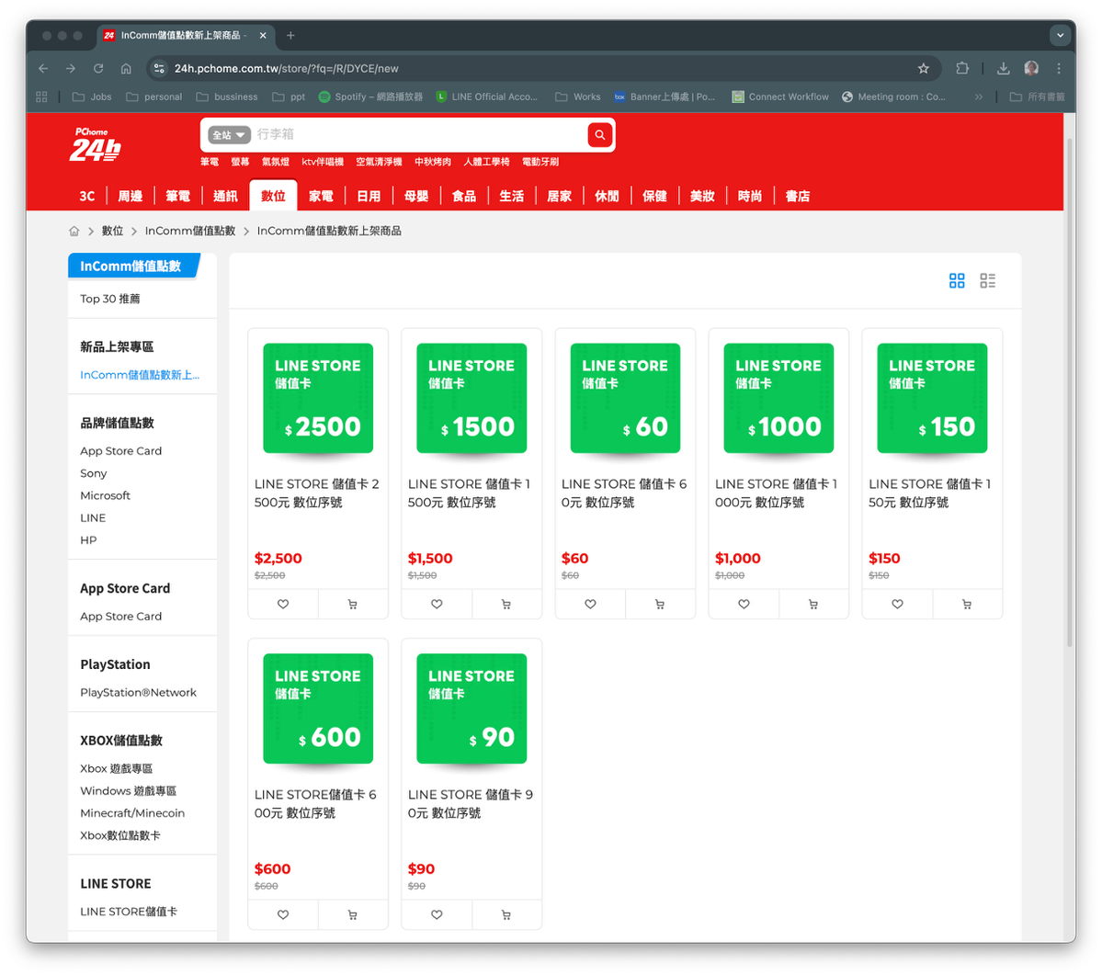Open Xbox 遊戲專區 sidebar link

pyautogui.click(x=116, y=768)
